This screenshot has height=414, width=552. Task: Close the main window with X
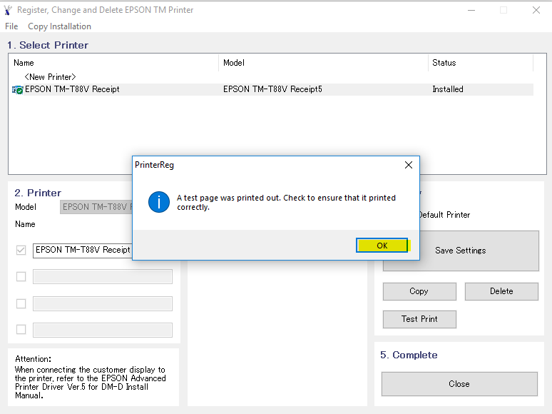click(536, 10)
